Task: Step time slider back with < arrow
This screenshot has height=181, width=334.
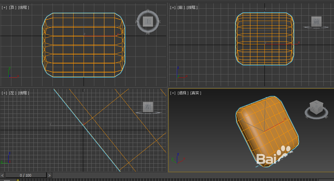Action: 2,175
